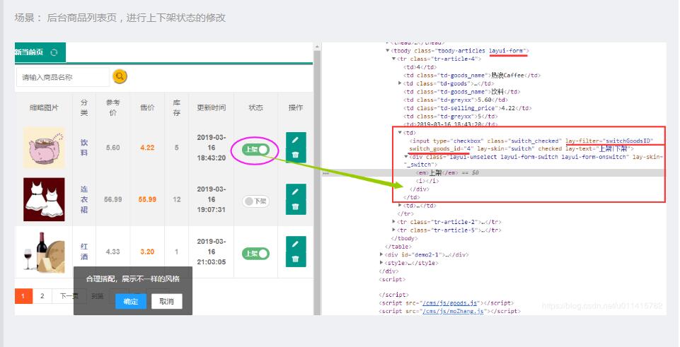Click the yellow search magnifier icon
Viewport: 680px width, 347px height.
click(120, 76)
